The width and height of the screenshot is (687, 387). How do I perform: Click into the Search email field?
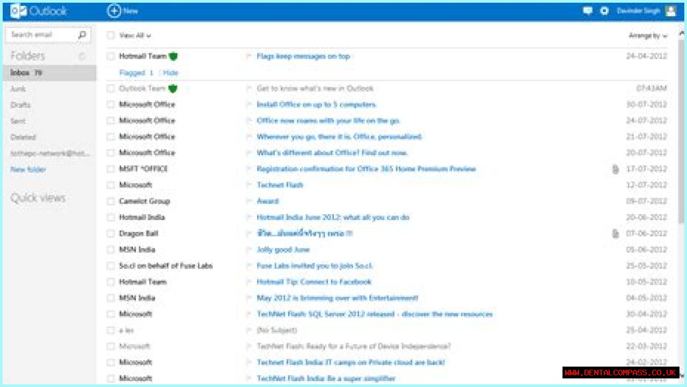[x=40, y=35]
